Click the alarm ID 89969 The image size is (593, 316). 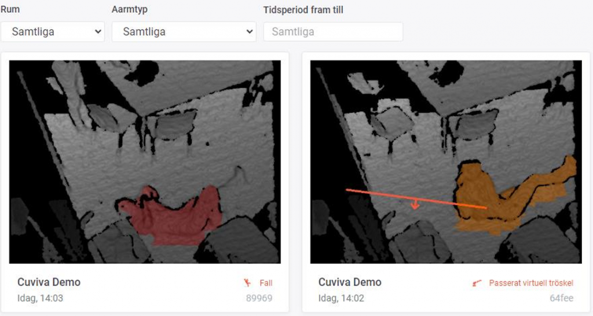click(259, 298)
